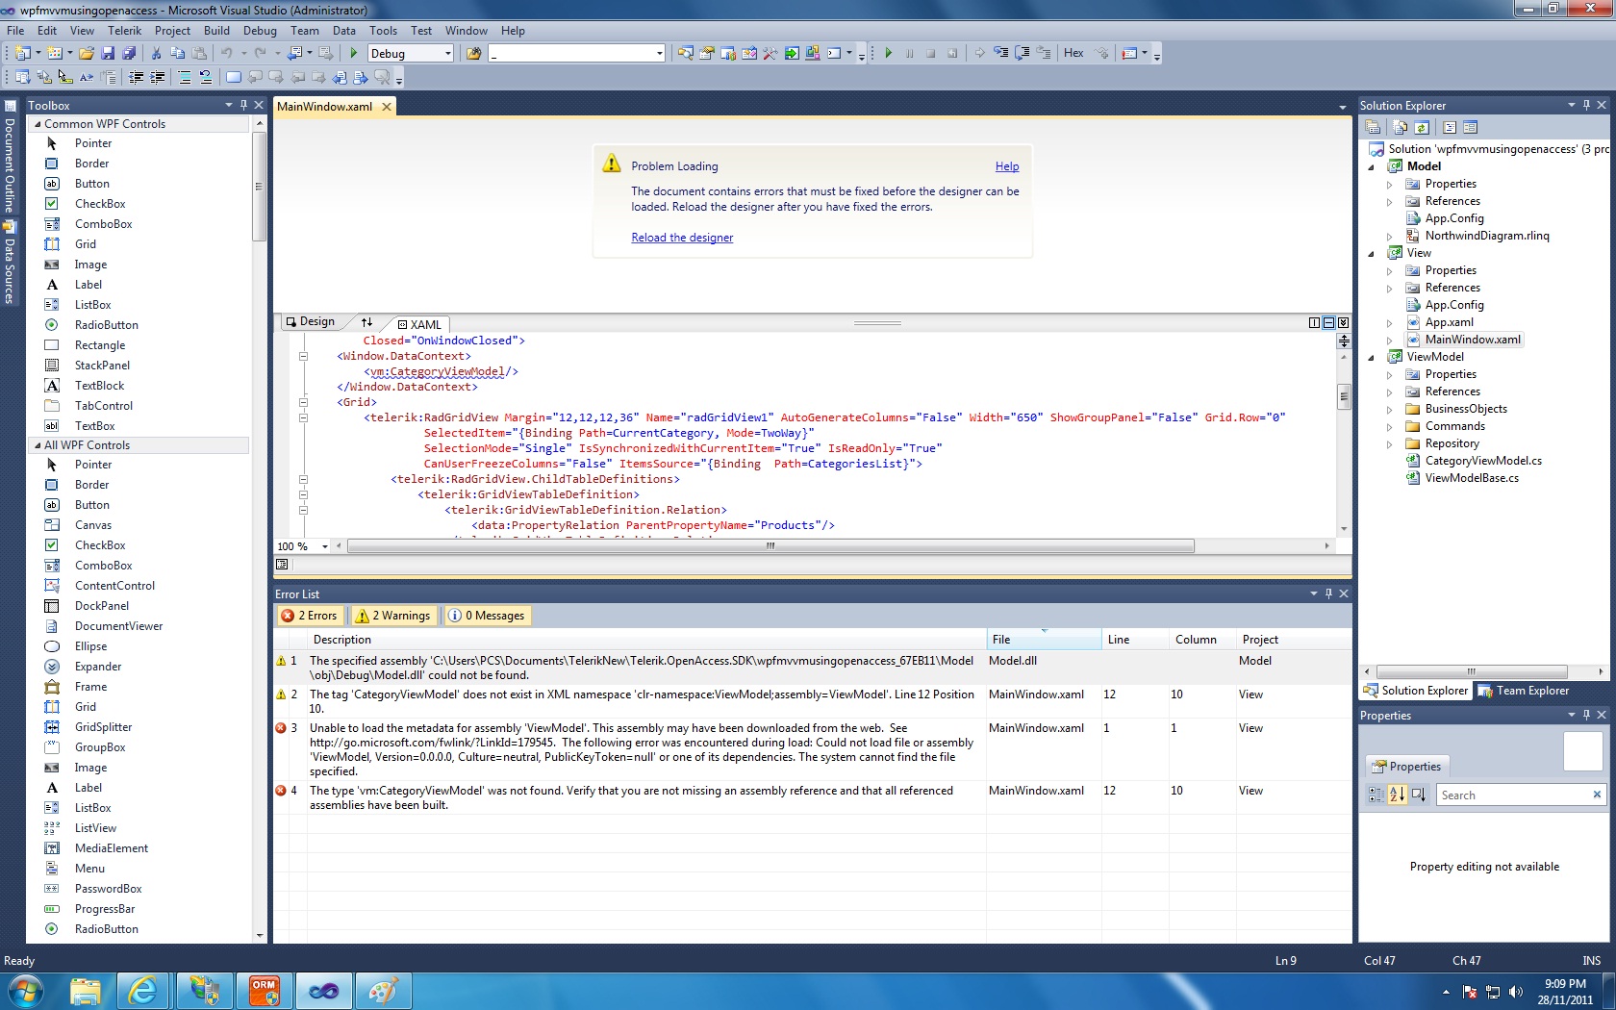Switch to the Team Explorer tab
1616x1010 pixels.
pos(1524,691)
